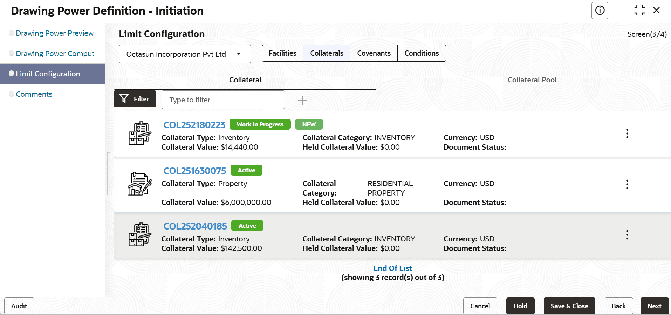Click the Audit button
Viewport: 671px width, 315px height.
(x=19, y=306)
